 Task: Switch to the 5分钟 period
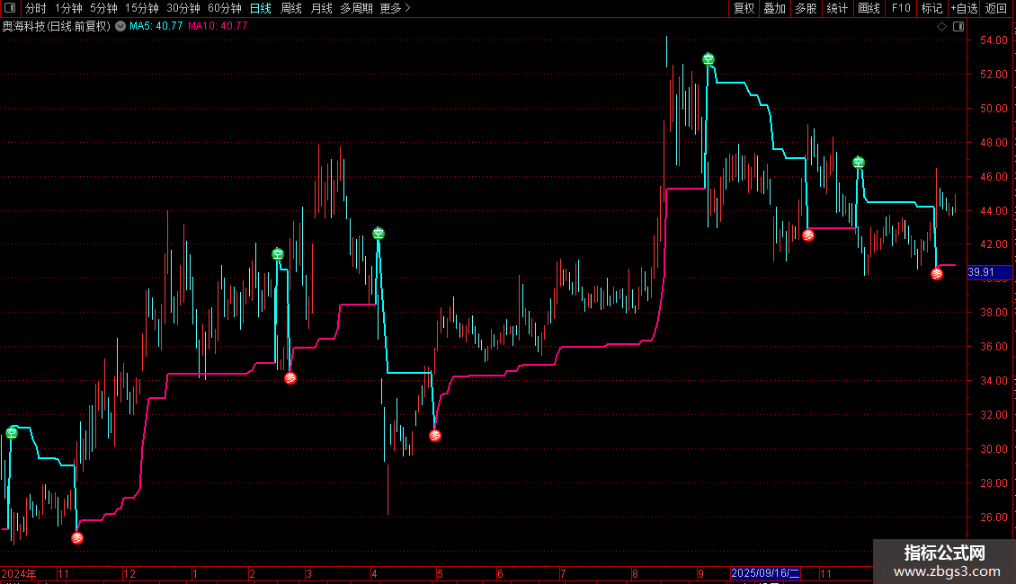click(x=103, y=8)
